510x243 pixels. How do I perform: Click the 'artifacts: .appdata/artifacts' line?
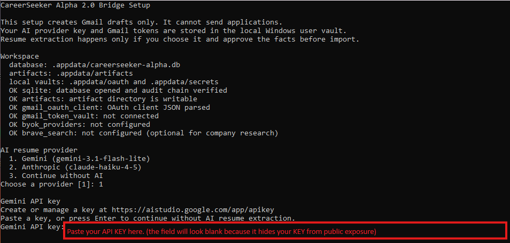click(x=71, y=74)
